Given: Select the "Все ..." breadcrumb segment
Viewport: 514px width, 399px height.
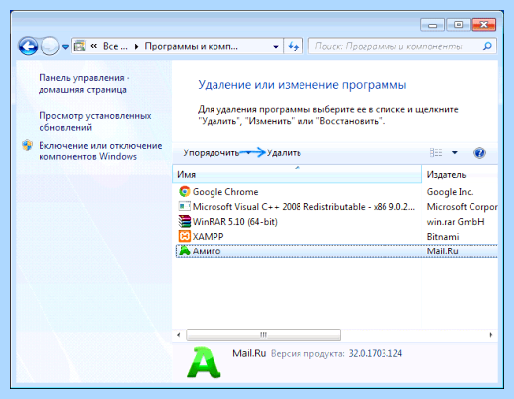Looking at the screenshot, I should (115, 46).
